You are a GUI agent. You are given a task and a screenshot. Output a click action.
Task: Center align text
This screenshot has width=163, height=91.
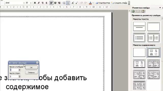(55, 3)
